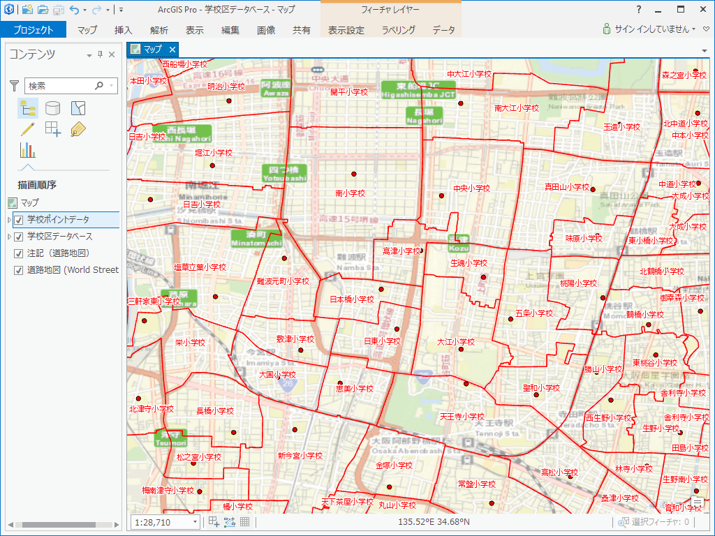Click the コンテンツ pane horizontal scrollbar
The height and width of the screenshot is (536, 715).
(x=59, y=525)
